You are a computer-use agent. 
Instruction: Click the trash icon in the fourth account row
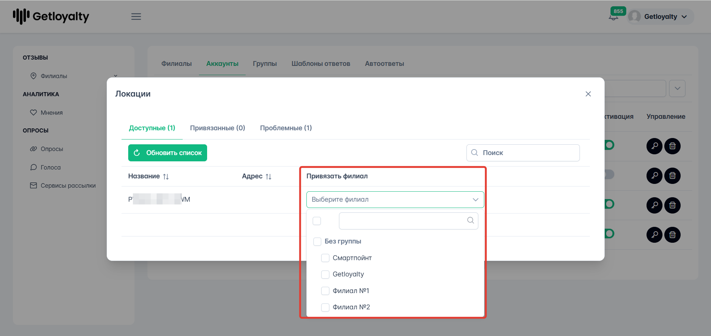click(672, 235)
